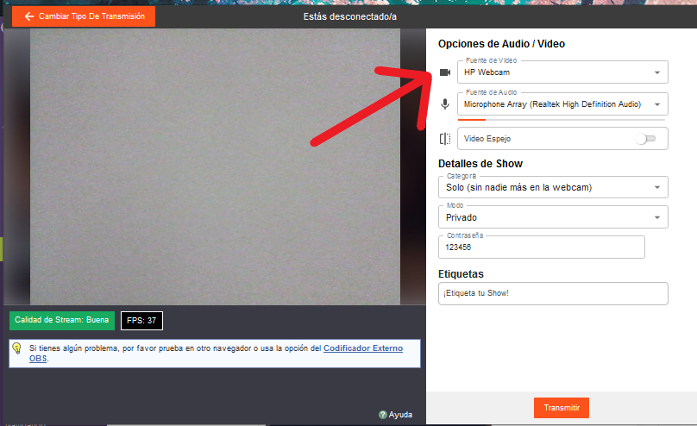This screenshot has width=697, height=426.
Task: Click the orange audio level meter
Action: click(472, 119)
